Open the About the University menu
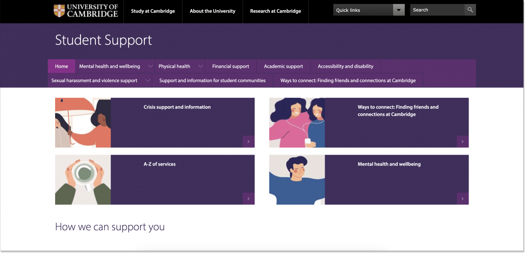525x253 pixels. 212,11
